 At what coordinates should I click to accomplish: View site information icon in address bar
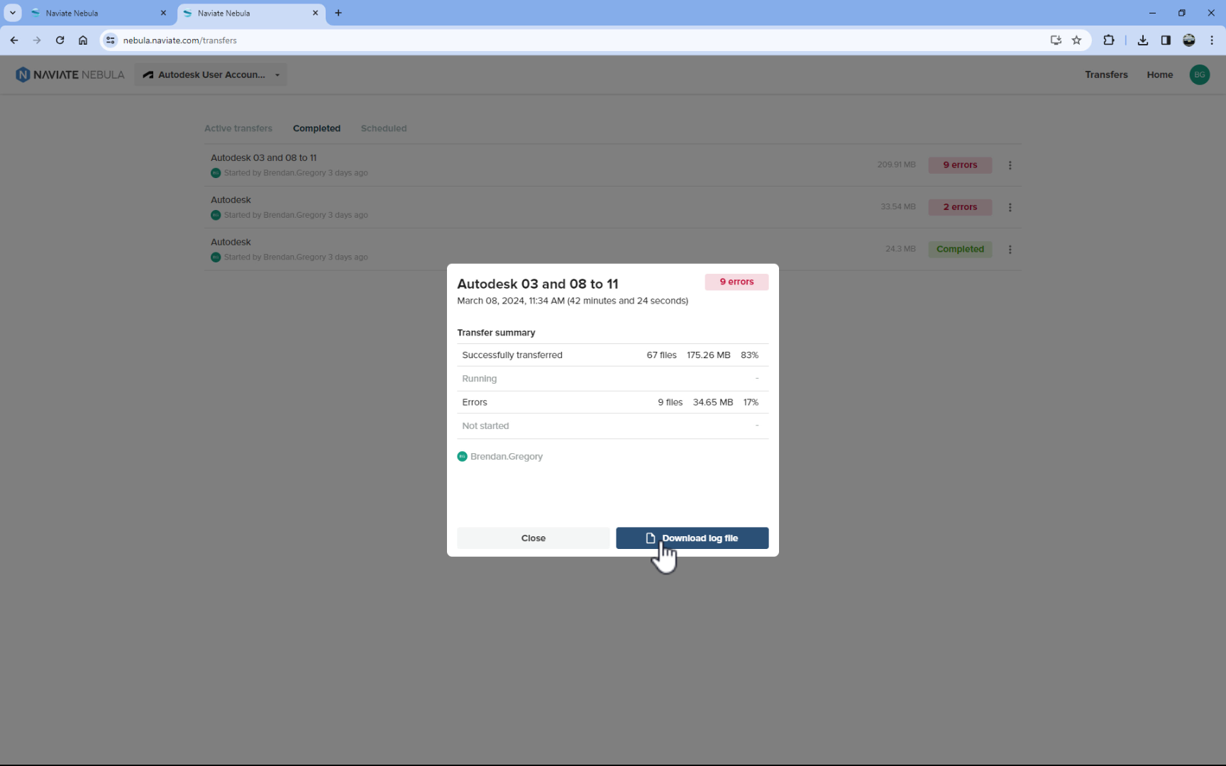pos(110,40)
